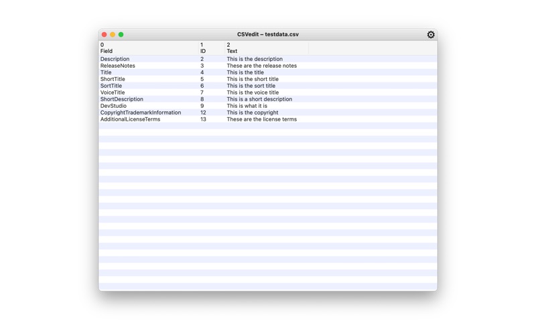Click ID value 6 in SortTitle row
536x335 pixels.
202,86
